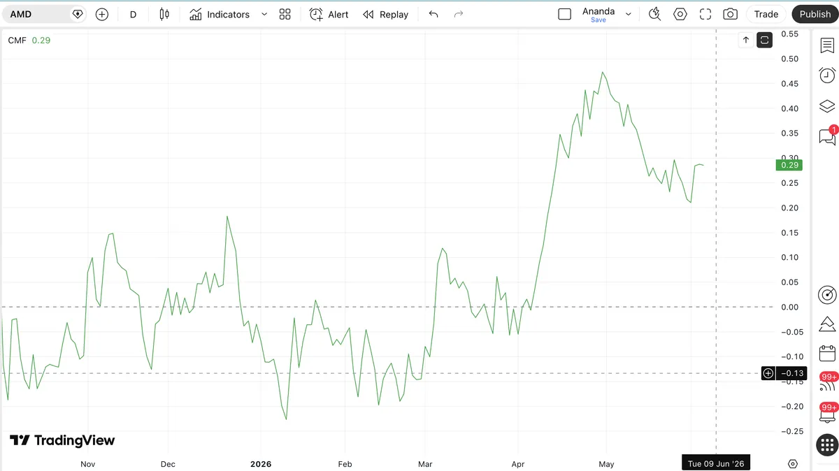
Task: Add a symbol to compare with plus icon
Action: (102, 14)
